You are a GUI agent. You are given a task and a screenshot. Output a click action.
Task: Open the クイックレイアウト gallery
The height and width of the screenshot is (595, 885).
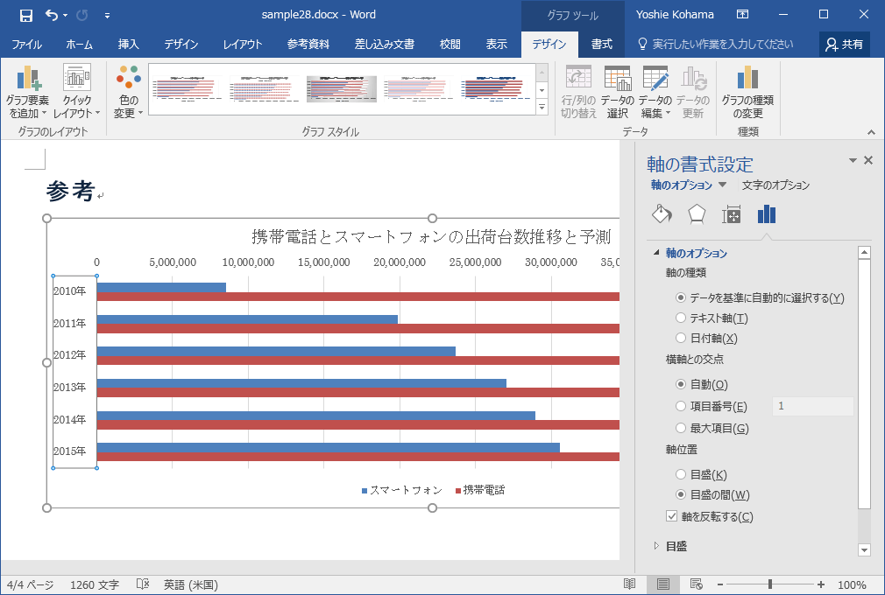pyautogui.click(x=77, y=92)
